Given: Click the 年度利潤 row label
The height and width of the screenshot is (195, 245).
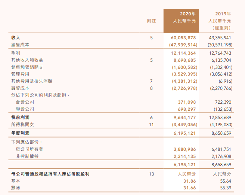Looking at the screenshot, I should tap(20, 133).
